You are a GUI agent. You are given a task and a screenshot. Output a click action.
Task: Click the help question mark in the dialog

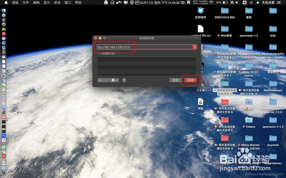(124, 80)
